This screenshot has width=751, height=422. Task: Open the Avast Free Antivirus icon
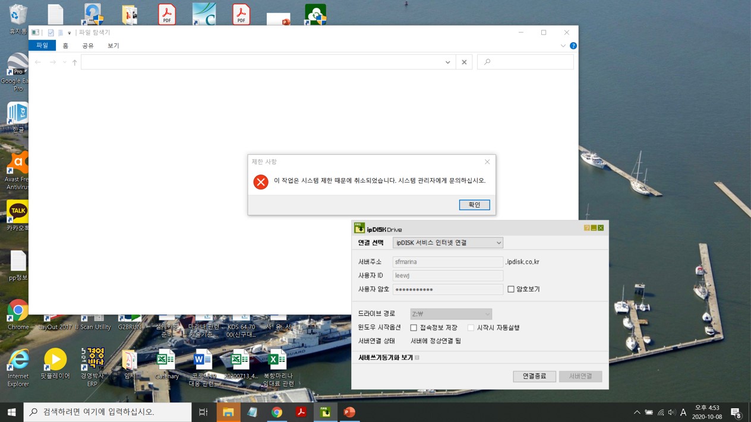[x=17, y=171]
